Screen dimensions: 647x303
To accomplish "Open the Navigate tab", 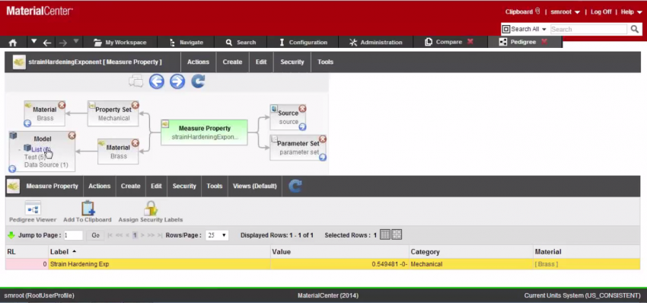I will coord(186,42).
